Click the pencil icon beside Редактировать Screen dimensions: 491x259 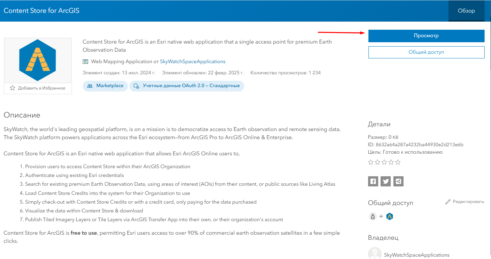point(448,202)
